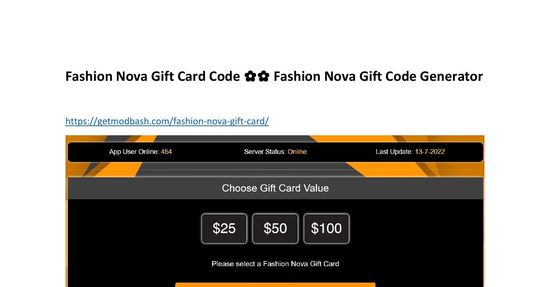Click the Last Update date 13-7-2022
Viewport: 550px width, 287px height.
coord(430,152)
